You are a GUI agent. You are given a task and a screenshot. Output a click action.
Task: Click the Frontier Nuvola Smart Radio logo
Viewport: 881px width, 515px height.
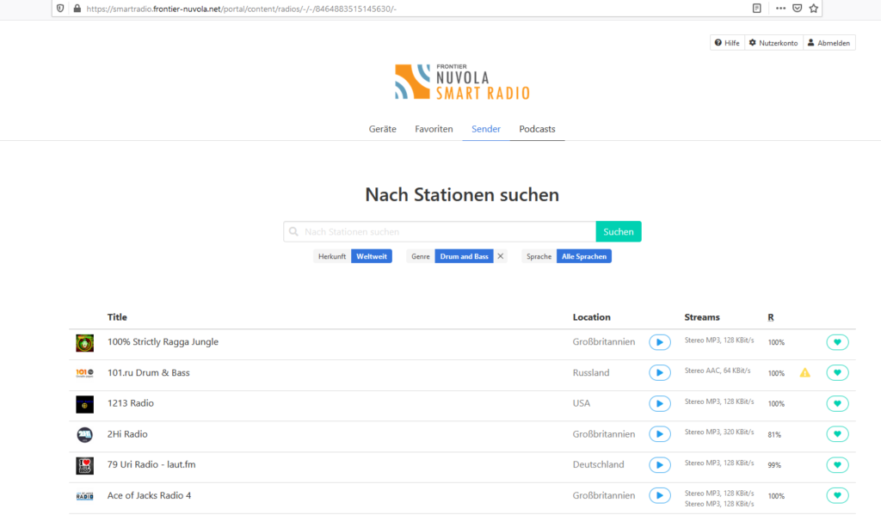tap(462, 82)
